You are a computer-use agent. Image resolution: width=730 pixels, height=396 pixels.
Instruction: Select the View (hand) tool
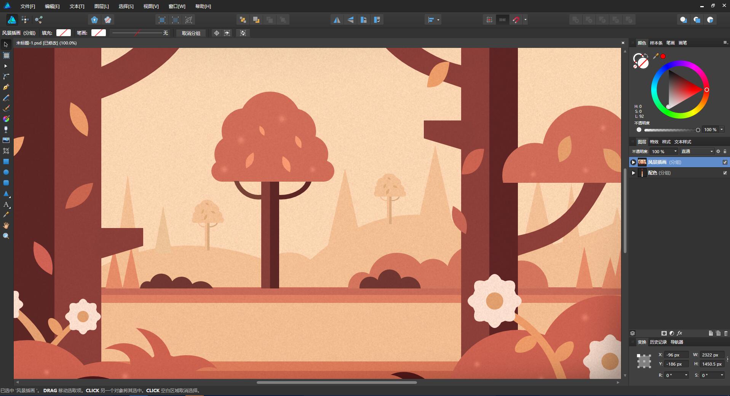pyautogui.click(x=6, y=225)
